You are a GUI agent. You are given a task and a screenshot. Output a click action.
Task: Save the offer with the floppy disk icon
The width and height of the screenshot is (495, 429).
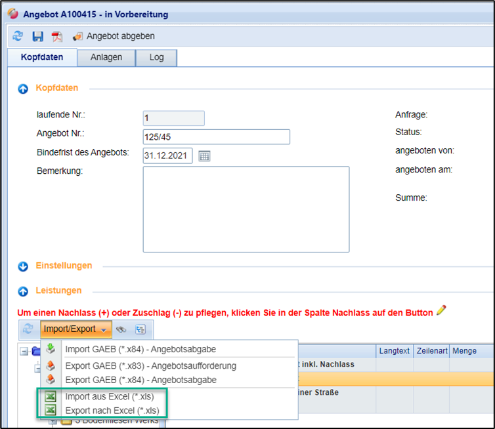pyautogui.click(x=37, y=36)
